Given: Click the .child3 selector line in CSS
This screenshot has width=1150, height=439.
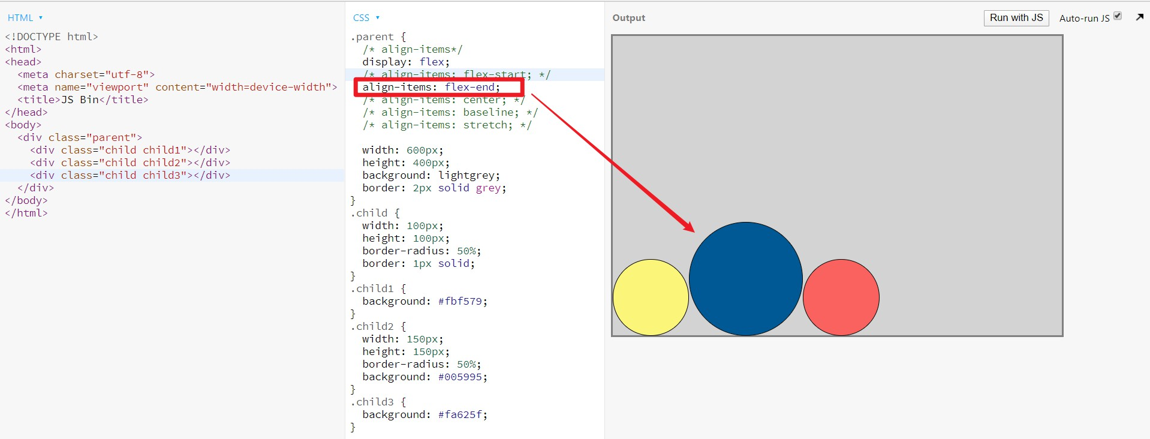Looking at the screenshot, I should coord(378,402).
